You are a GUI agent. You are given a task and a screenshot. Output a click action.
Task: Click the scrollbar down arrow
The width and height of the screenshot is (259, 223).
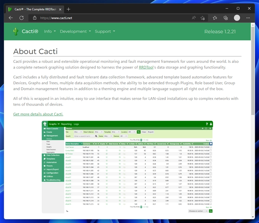253,217
